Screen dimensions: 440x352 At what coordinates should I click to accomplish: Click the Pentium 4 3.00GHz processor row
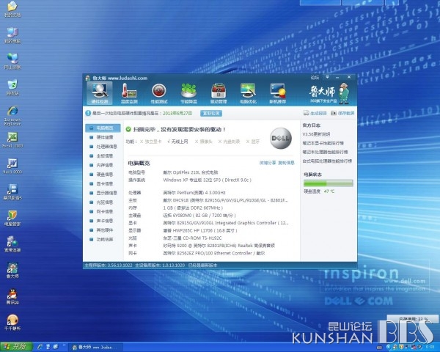177,193
